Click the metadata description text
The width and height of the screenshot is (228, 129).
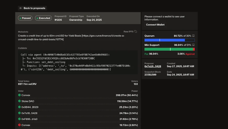tap(71, 38)
